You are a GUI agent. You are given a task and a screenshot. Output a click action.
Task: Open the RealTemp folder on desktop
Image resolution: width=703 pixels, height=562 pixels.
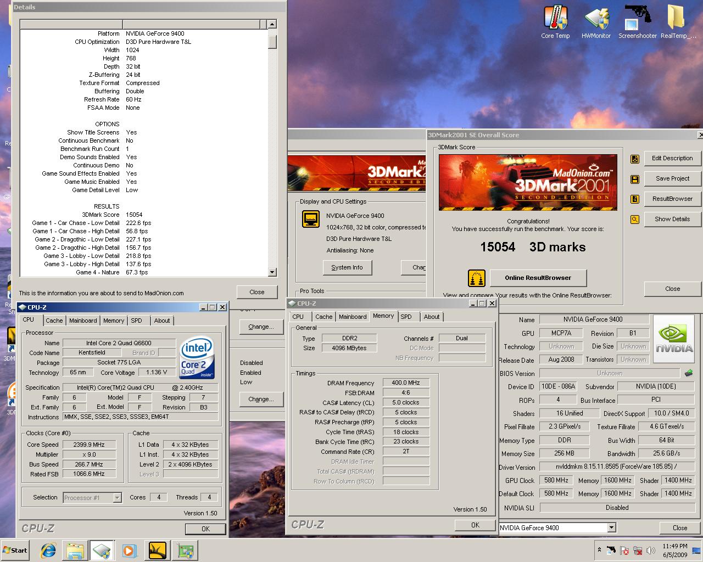pyautogui.click(x=678, y=22)
